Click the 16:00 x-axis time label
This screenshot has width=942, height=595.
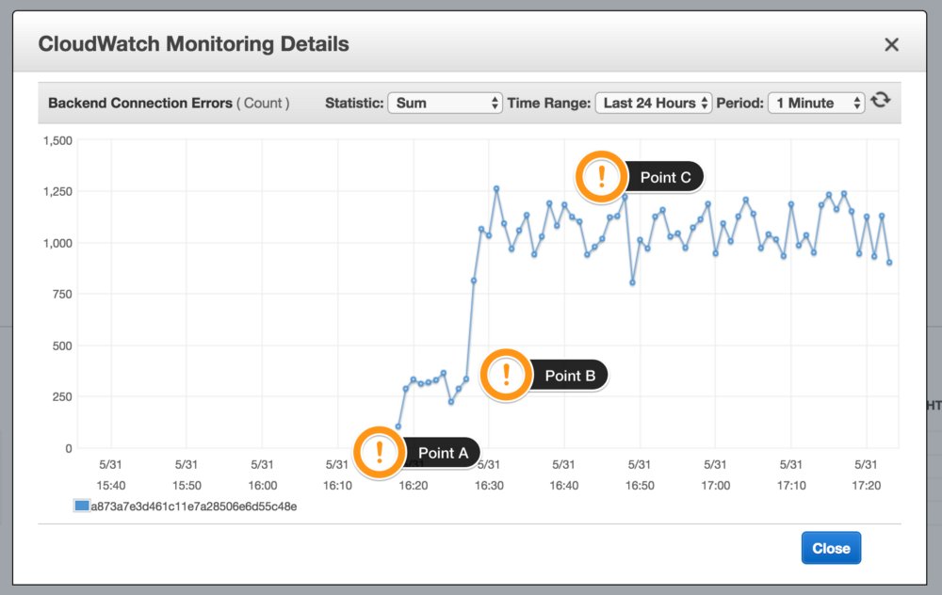tap(263, 485)
